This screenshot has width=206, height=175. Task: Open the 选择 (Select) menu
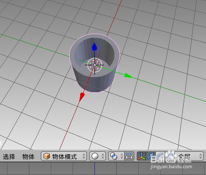(x=9, y=157)
